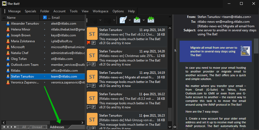Close the Unread tab with its X
This screenshot has height=130, width=259.
[x=44, y=127]
